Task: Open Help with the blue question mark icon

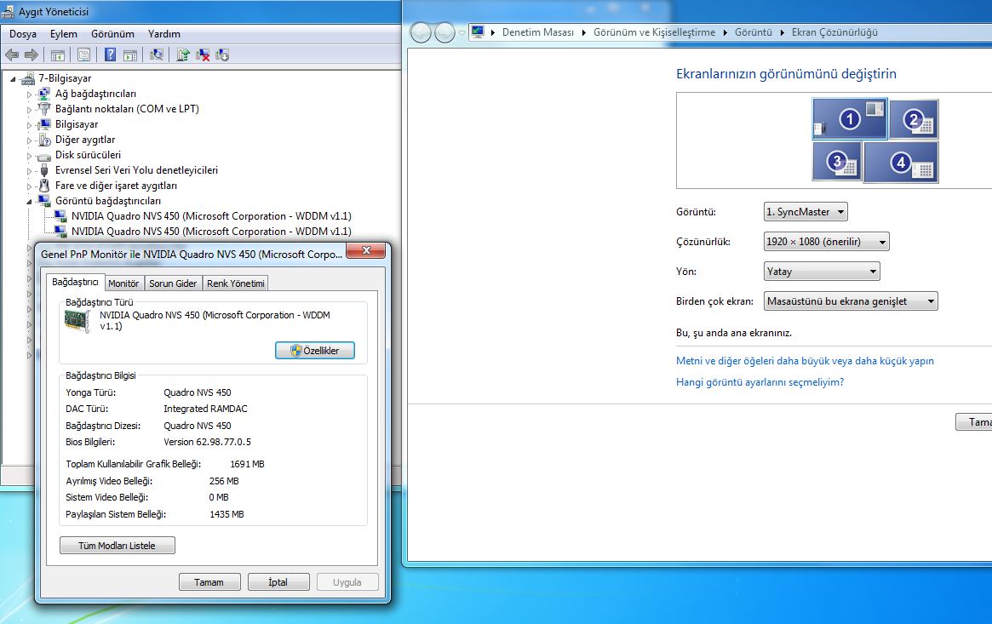Action: tap(110, 55)
